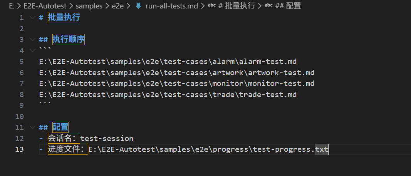Open the E: drive breadcrumb
The width and height of the screenshot is (411, 176).
[12, 6]
